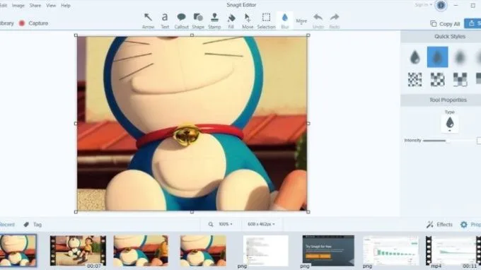Open the image dimensions dropdown
The width and height of the screenshot is (481, 270).
(x=261, y=224)
